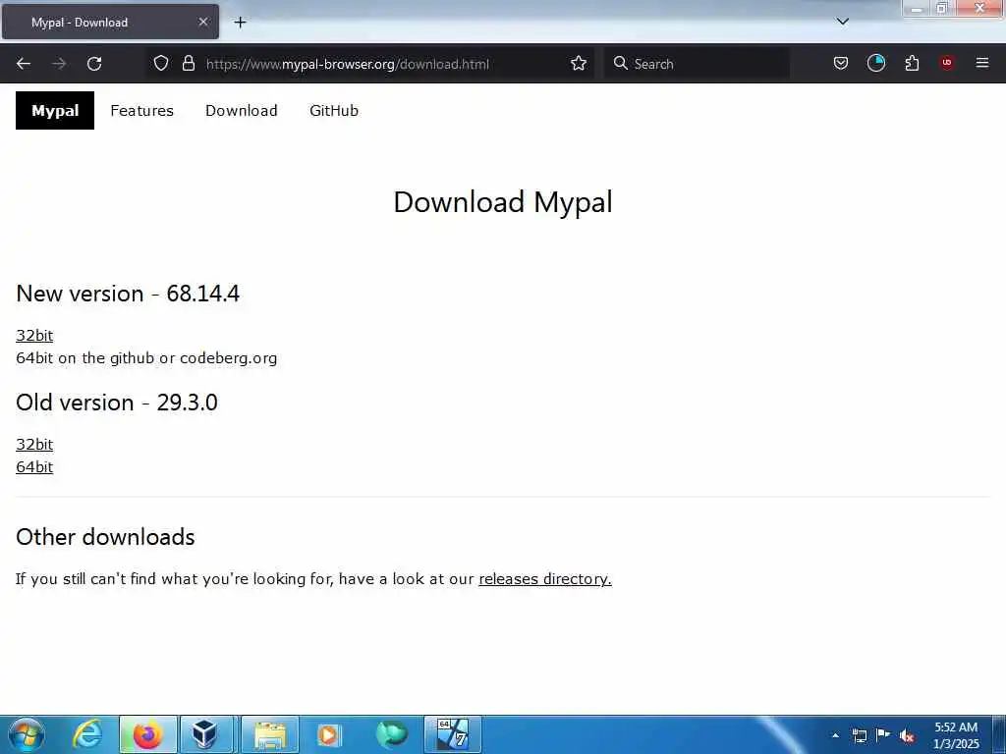Open the Action Center flag icon
The height and width of the screenshot is (754, 1006).
click(883, 735)
